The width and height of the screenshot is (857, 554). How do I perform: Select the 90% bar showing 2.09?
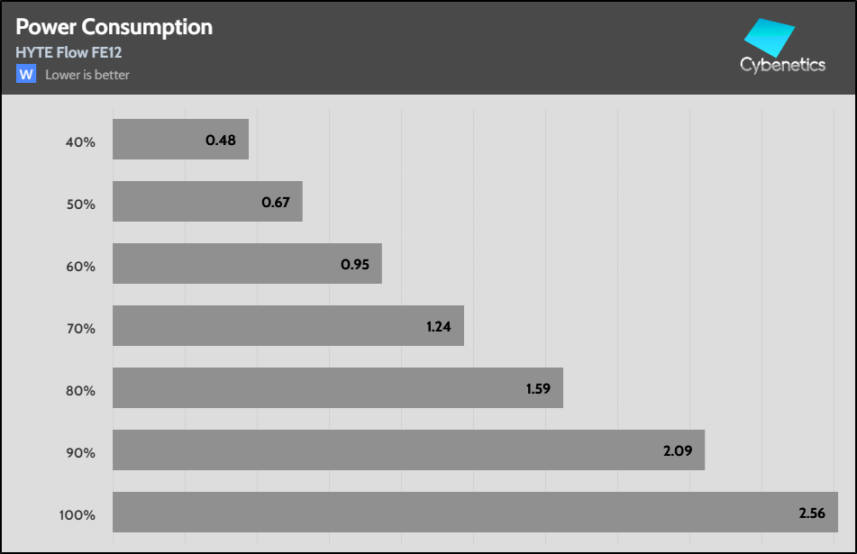pyautogui.click(x=408, y=450)
